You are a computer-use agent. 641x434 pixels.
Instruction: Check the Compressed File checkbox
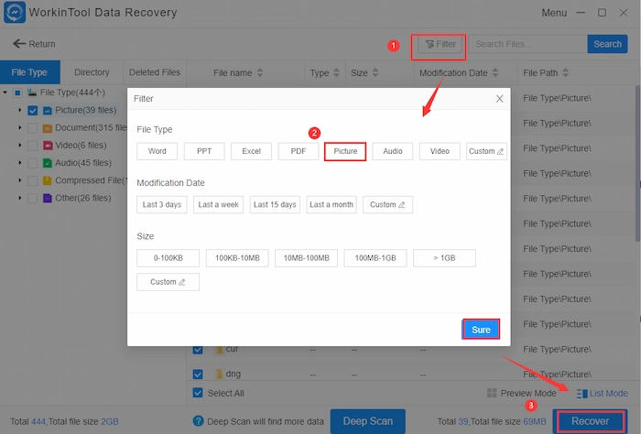tap(33, 180)
